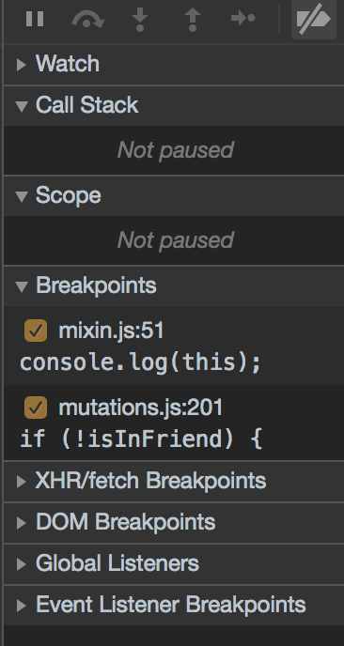
Task: Collapse the Call Stack section
Action: [x=22, y=106]
